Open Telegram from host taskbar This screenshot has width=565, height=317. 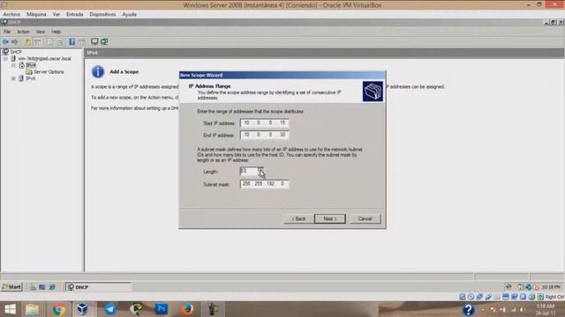[110, 309]
